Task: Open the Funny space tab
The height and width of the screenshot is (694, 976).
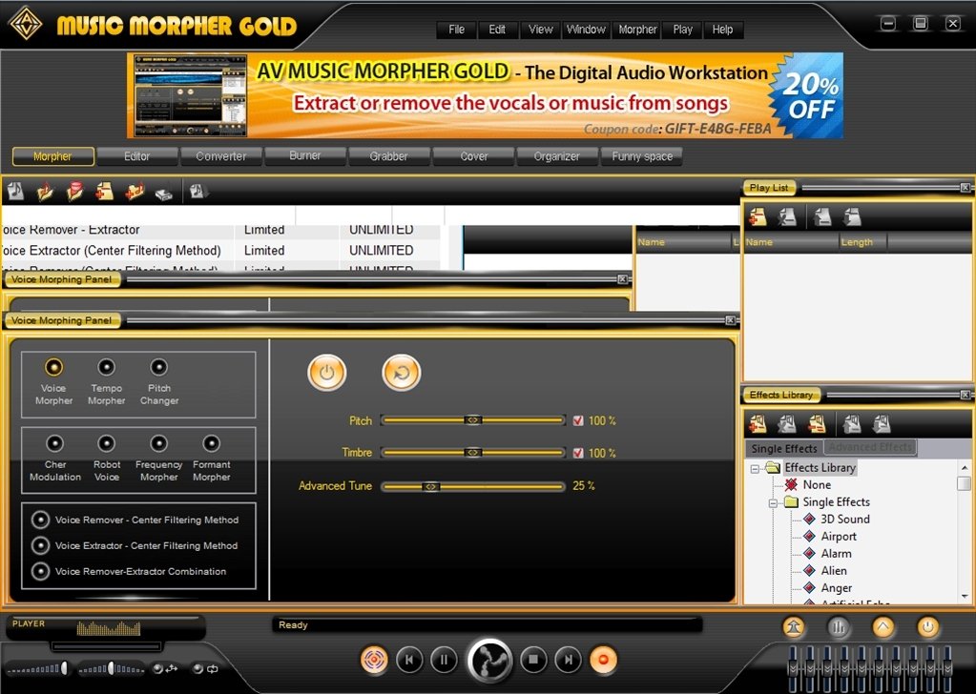Action: (x=642, y=156)
